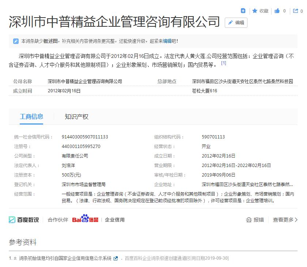This screenshot has height=267, width=307.
Task: Click the blue plus icon near 收藏
Action: click(243, 11)
